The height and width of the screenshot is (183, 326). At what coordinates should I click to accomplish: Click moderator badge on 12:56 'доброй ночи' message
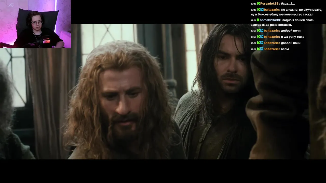[262, 30]
